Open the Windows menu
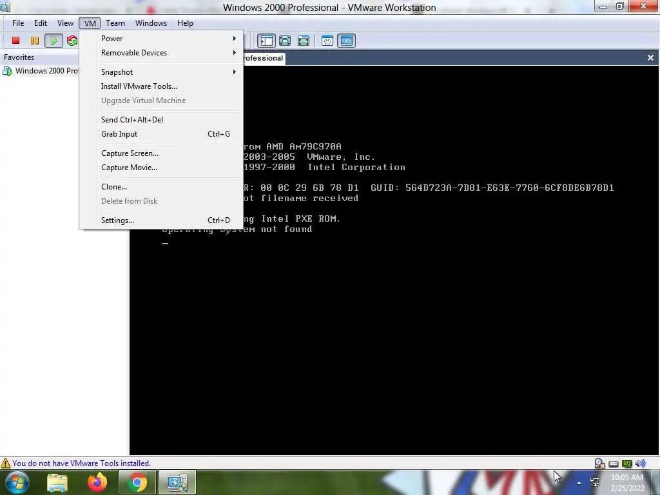660x495 pixels. point(151,23)
